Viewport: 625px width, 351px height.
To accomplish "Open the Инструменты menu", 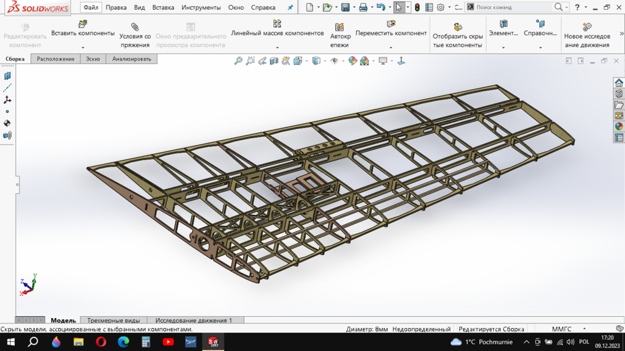I will (x=201, y=8).
